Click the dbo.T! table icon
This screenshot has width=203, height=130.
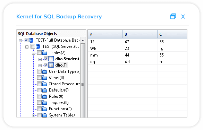click(x=51, y=65)
